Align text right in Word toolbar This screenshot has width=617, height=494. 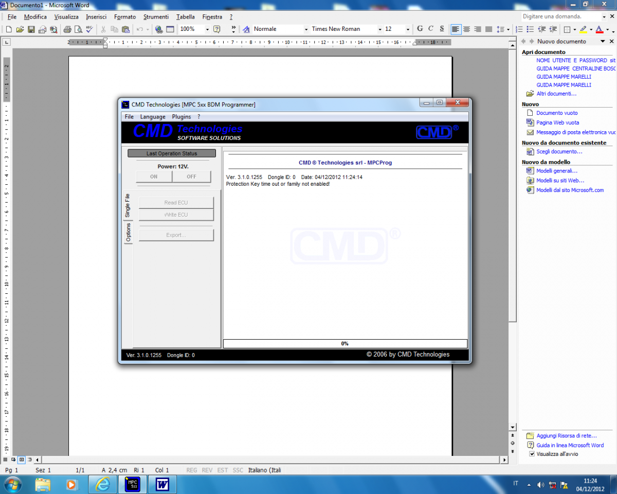click(x=478, y=29)
